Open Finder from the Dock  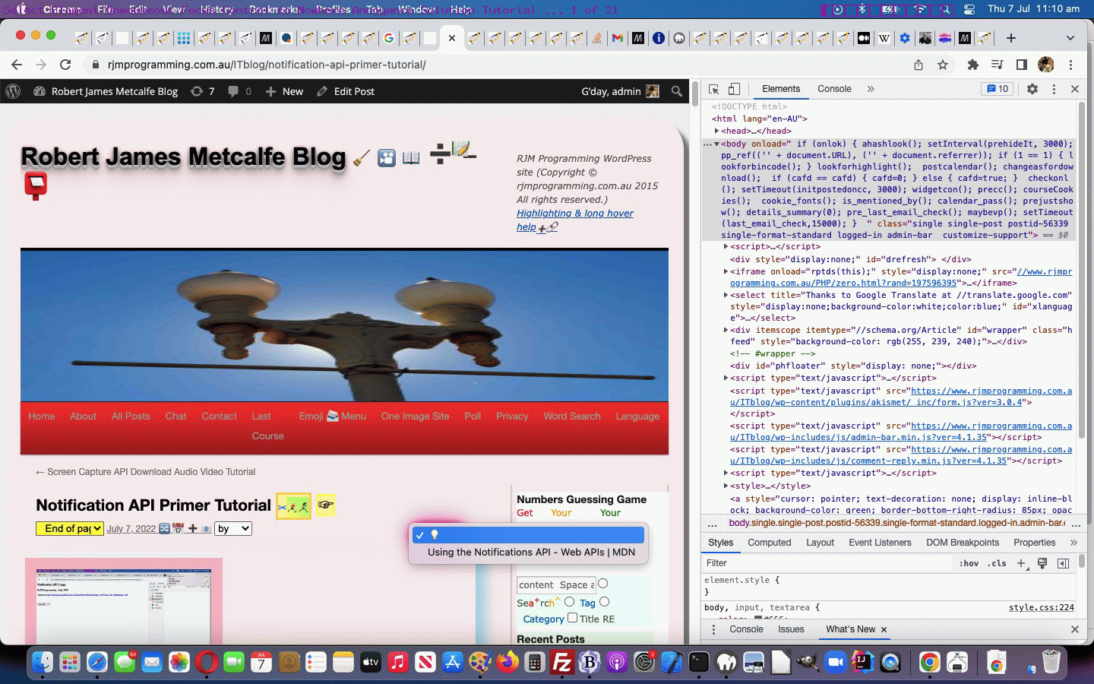pyautogui.click(x=43, y=662)
